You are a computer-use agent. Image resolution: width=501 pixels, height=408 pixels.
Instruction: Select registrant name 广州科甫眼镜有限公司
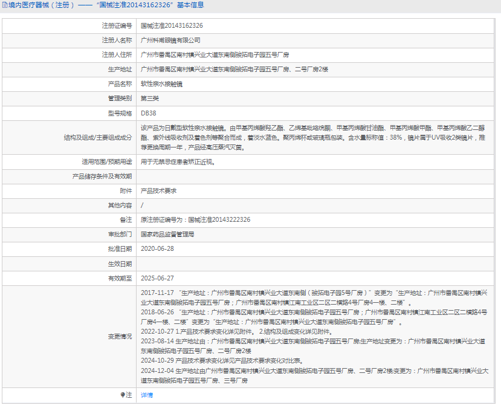pyautogui.click(x=170, y=40)
